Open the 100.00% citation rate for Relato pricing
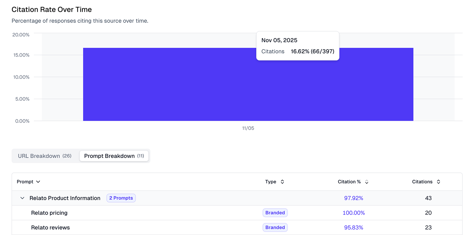The width and height of the screenshot is (473, 235). (x=354, y=213)
